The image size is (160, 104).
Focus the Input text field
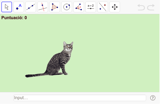(80, 98)
